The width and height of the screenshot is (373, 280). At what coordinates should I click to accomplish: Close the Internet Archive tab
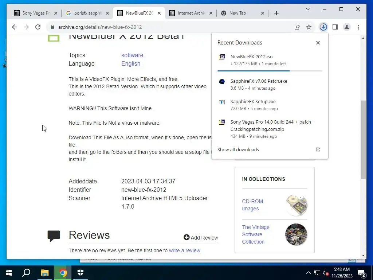tap(211, 13)
